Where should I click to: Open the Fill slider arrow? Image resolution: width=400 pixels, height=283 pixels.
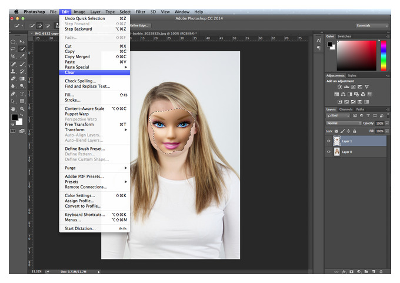coord(387,131)
